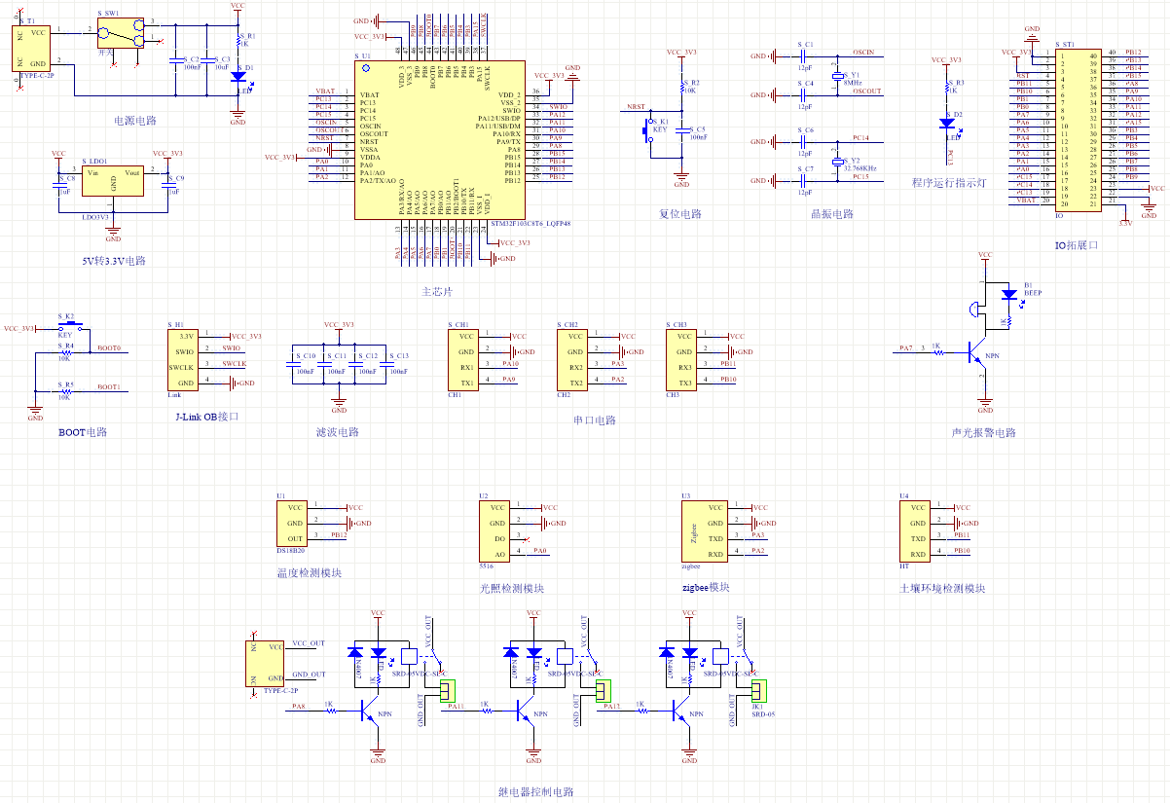
Task: Click the NRST net label in reset circuit
Action: click(x=636, y=107)
